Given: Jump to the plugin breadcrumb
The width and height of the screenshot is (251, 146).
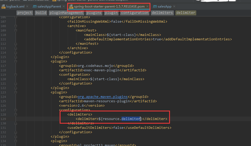Looking at the screenshot, I should (x=111, y=13).
